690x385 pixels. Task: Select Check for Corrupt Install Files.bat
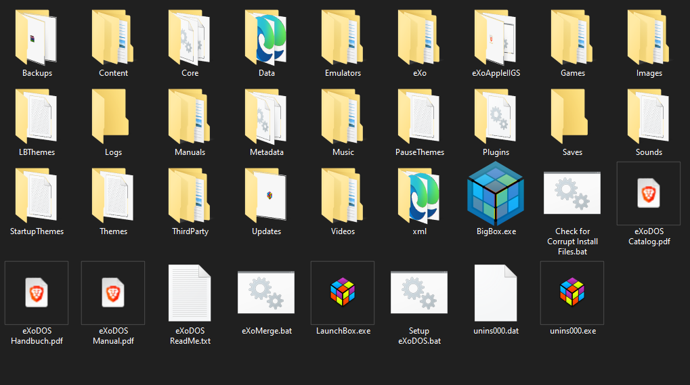tap(572, 195)
